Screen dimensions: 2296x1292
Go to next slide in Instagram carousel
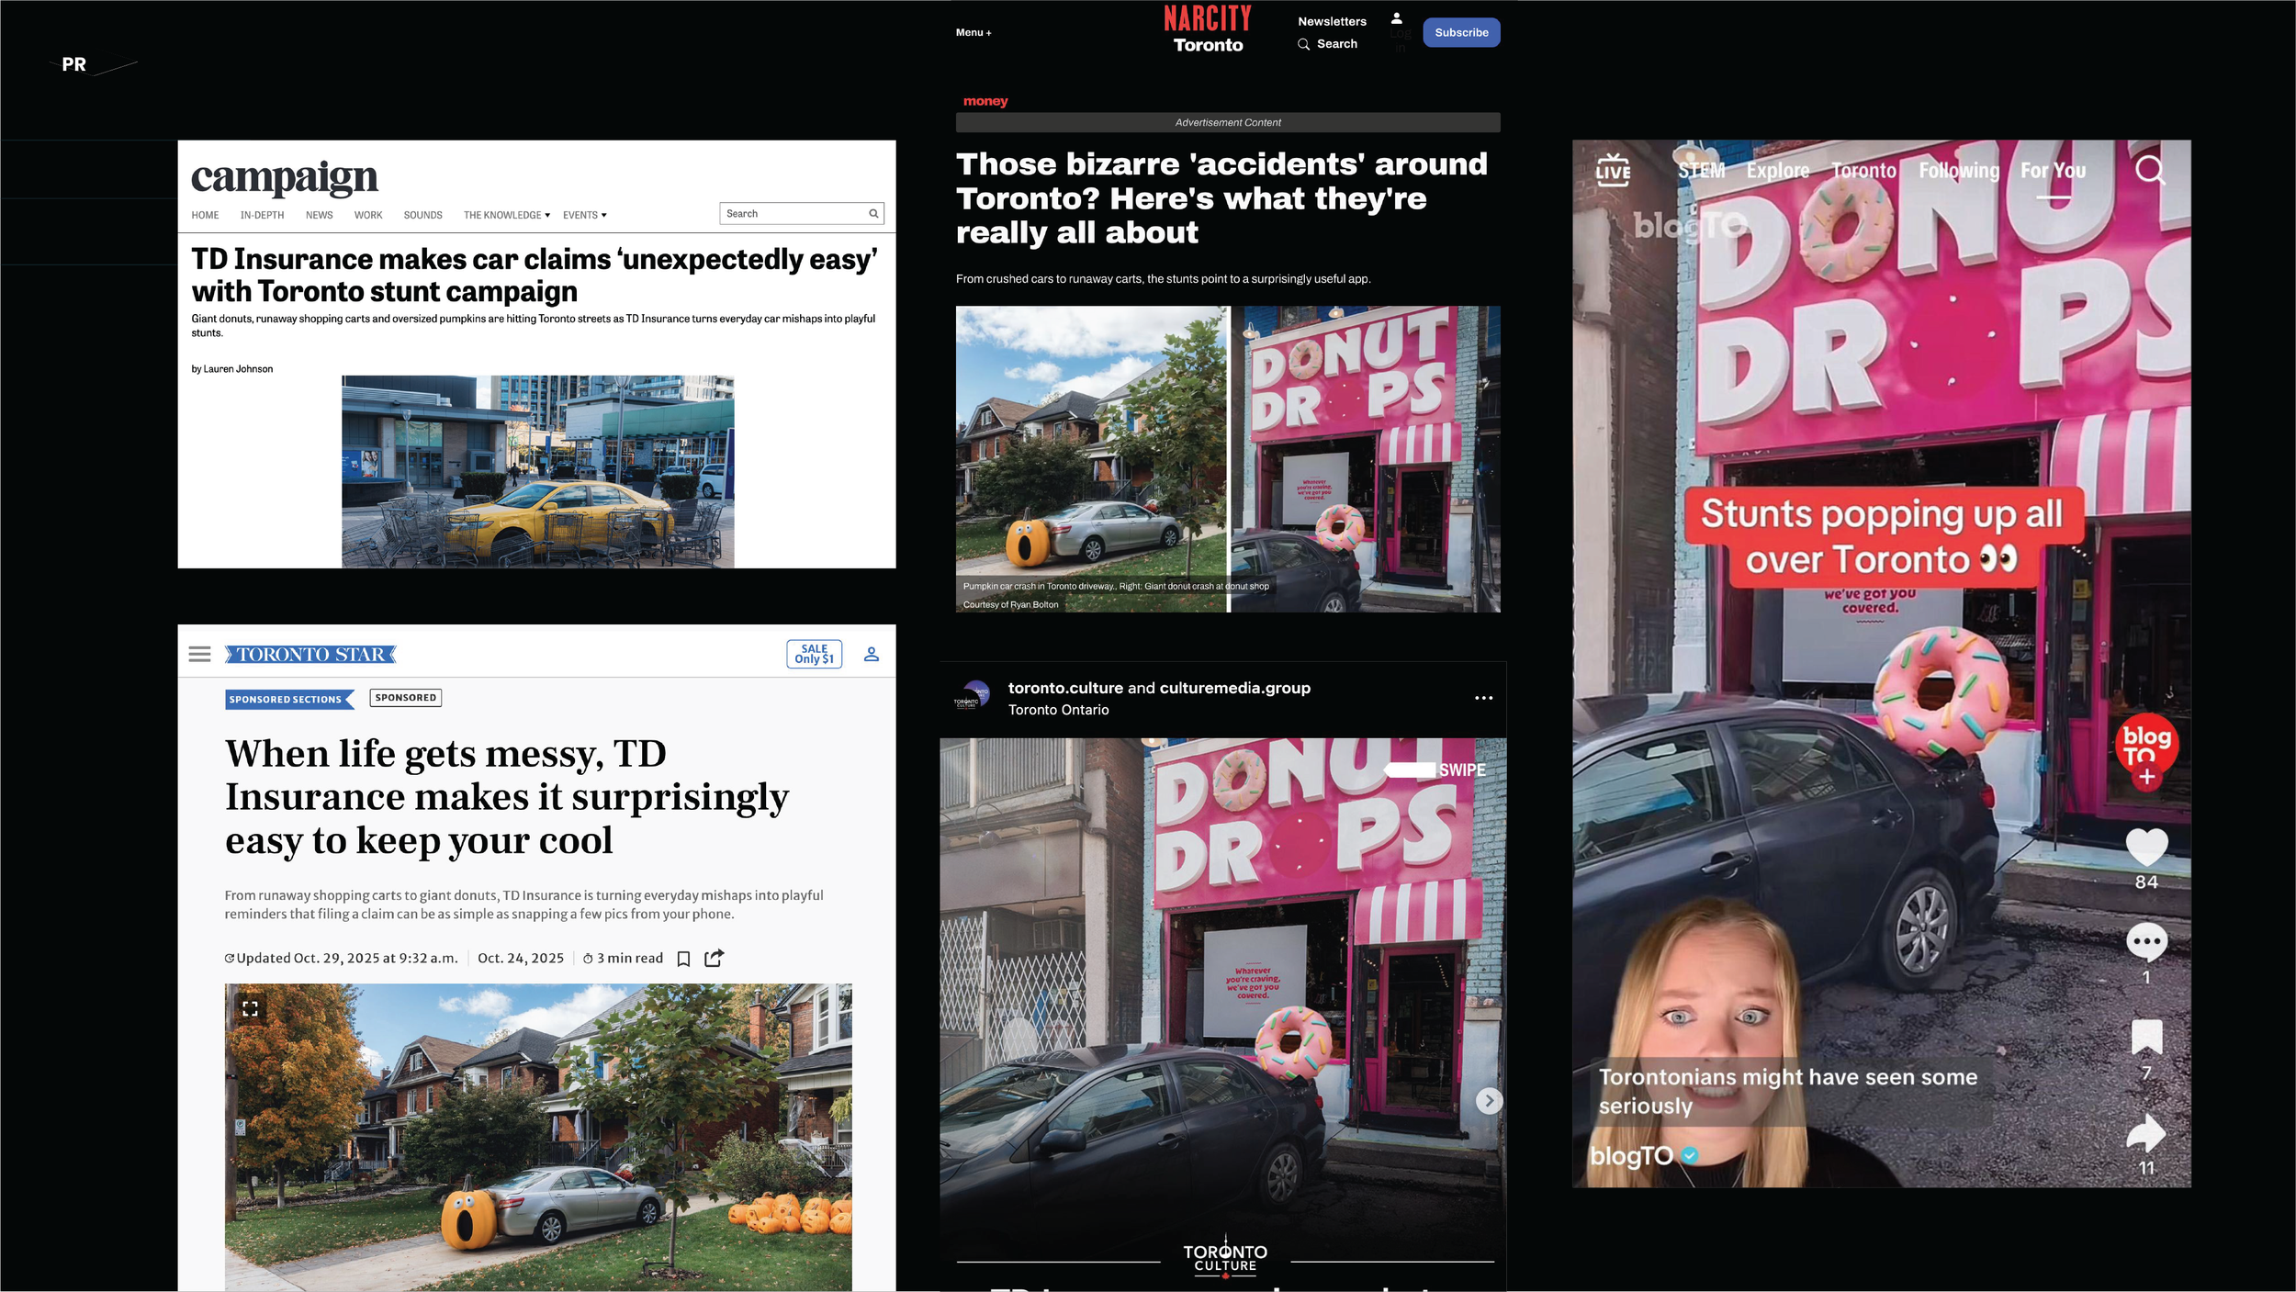point(1489,1100)
